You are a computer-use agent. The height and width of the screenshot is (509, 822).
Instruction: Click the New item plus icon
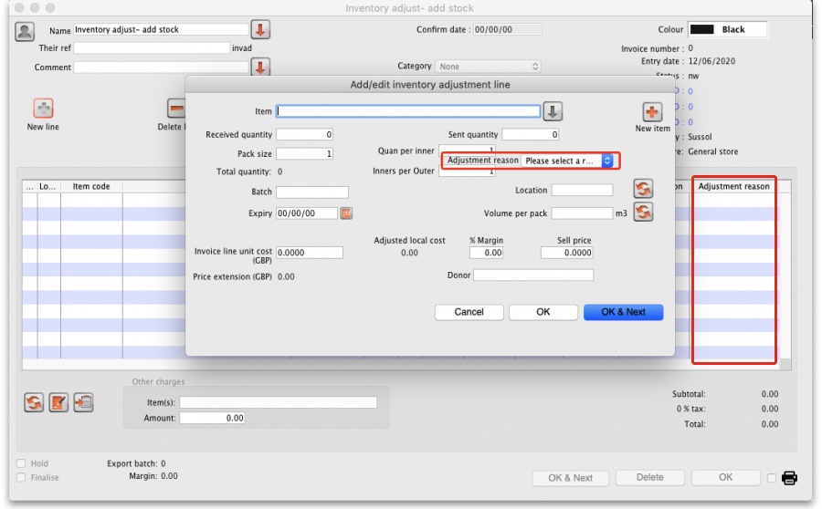652,112
